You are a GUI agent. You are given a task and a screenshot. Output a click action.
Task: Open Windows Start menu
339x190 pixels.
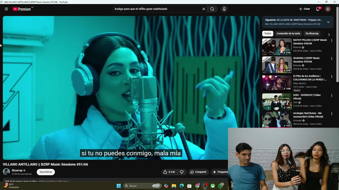119,186
